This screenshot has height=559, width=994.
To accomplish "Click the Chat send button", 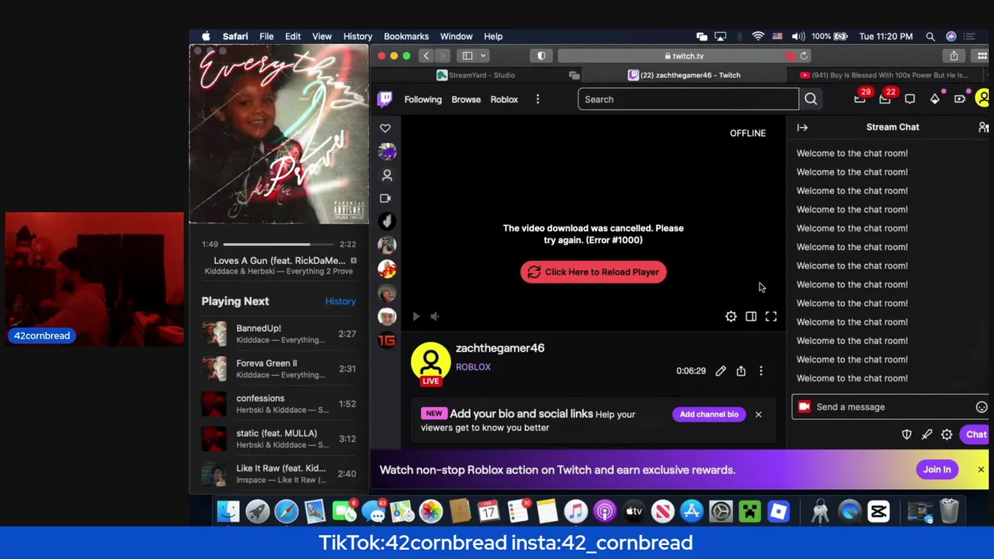I will pyautogui.click(x=976, y=435).
